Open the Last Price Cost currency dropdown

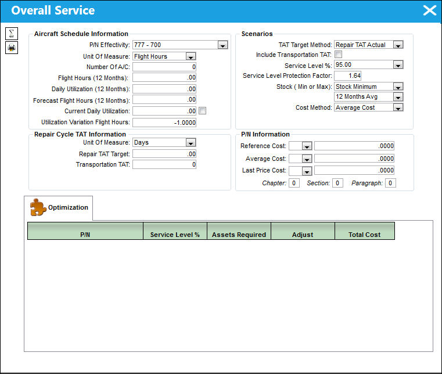(x=307, y=171)
